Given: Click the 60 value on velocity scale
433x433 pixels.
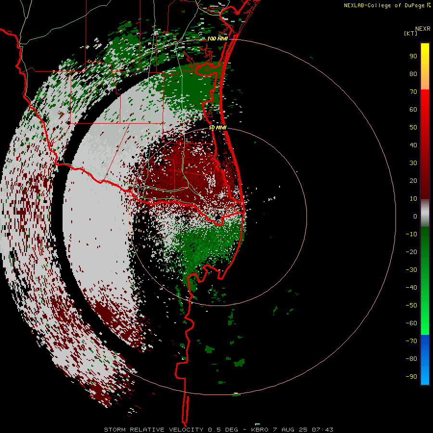Looking at the screenshot, I should (x=413, y=109).
